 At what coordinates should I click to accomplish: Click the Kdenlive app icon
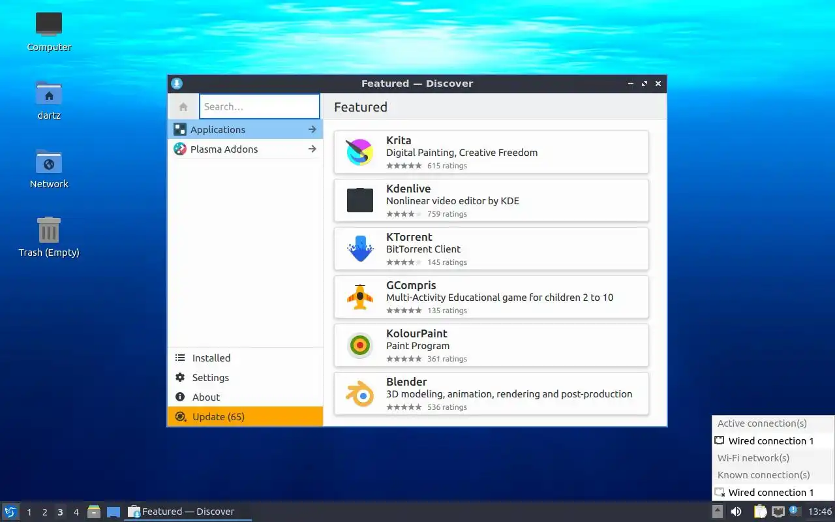[359, 200]
